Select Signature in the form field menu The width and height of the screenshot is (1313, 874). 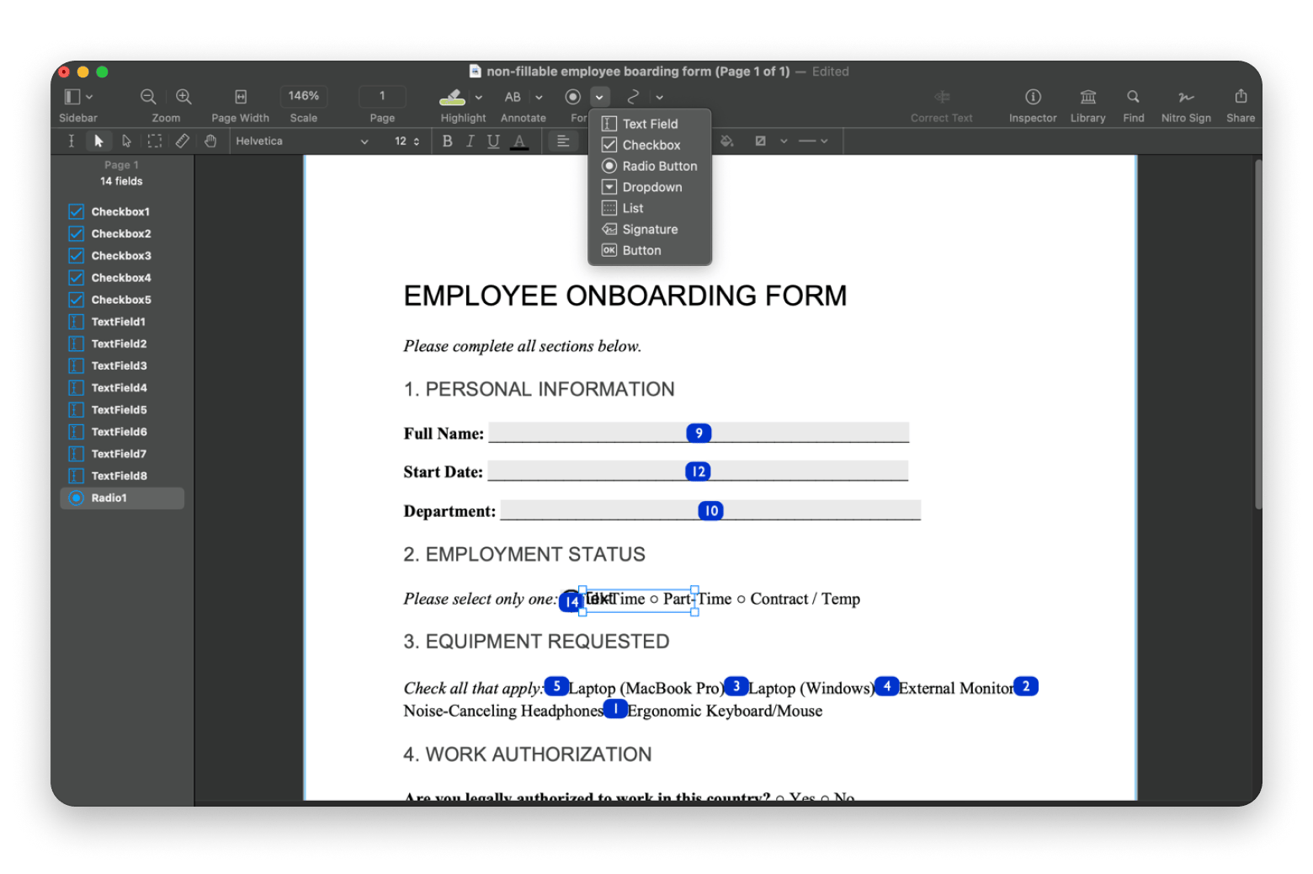point(649,228)
